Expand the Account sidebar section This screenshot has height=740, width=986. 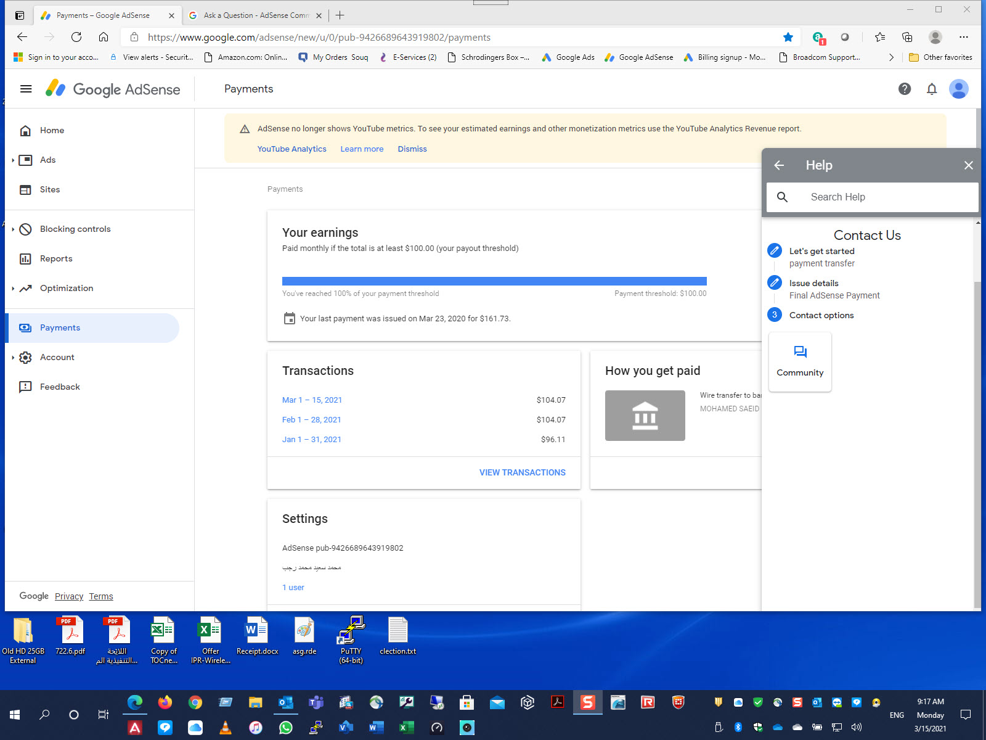[13, 358]
